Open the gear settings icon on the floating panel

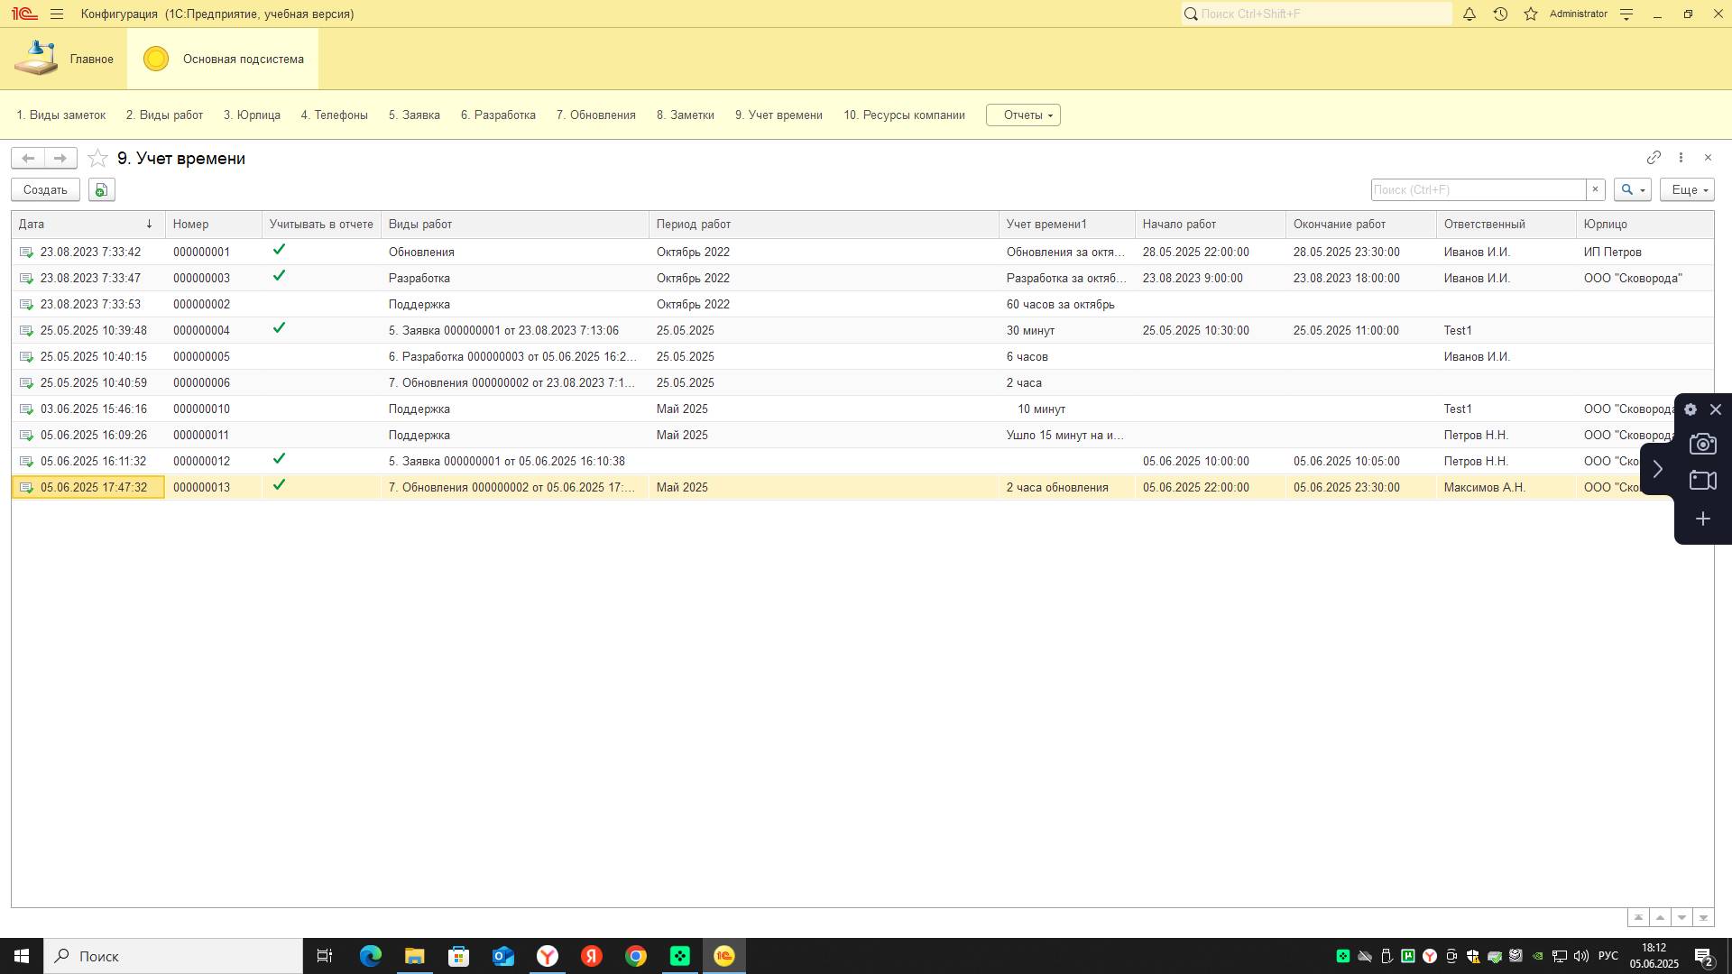pos(1691,409)
